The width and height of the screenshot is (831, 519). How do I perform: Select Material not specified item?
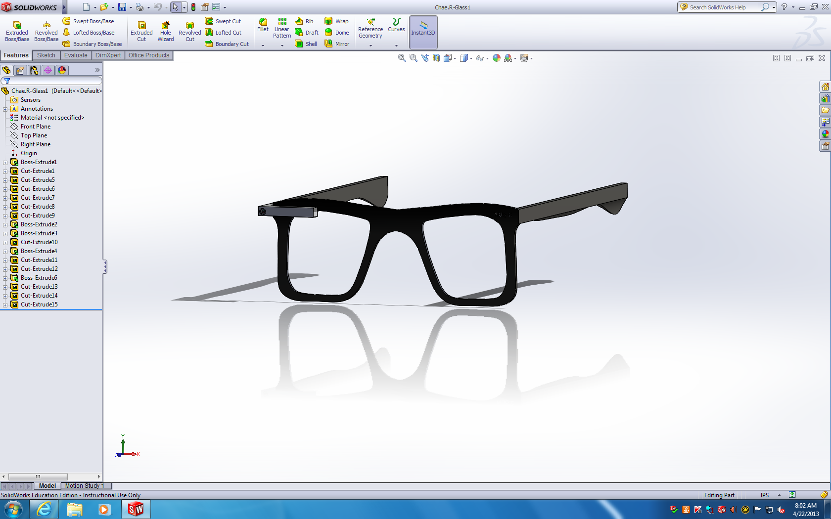(52, 118)
